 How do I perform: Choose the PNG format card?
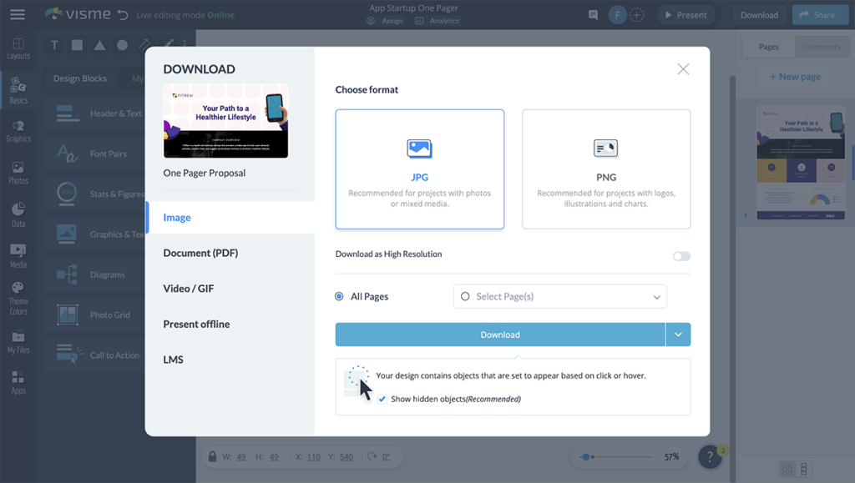pos(606,169)
